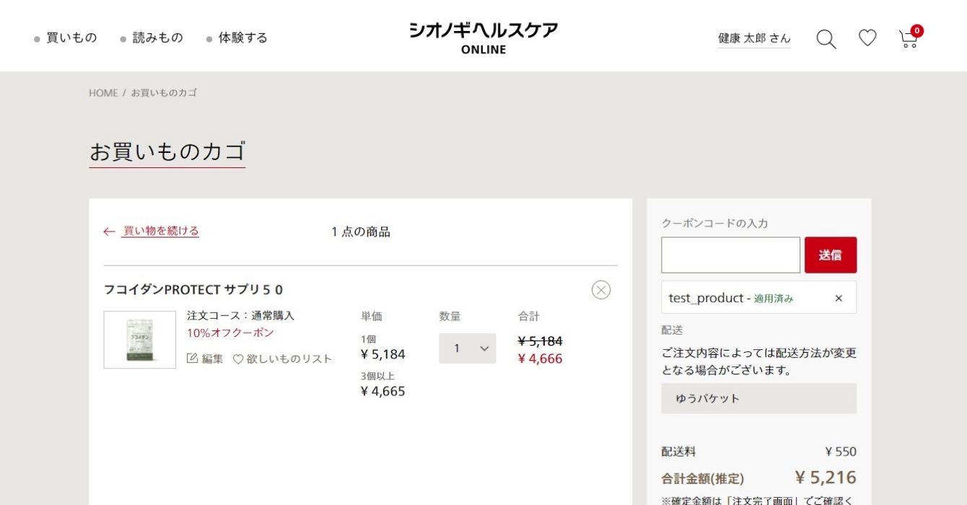The image size is (967, 505).
Task: Go to HOME breadcrumb
Action: tap(103, 93)
